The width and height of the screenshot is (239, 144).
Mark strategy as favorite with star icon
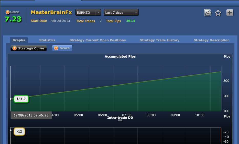coord(218,13)
